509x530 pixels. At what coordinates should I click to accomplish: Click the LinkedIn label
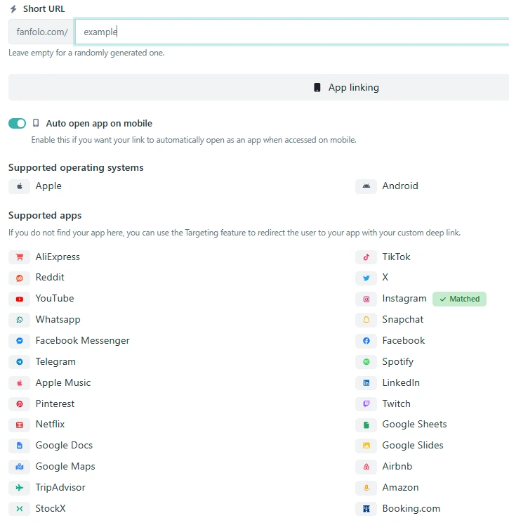pos(401,383)
